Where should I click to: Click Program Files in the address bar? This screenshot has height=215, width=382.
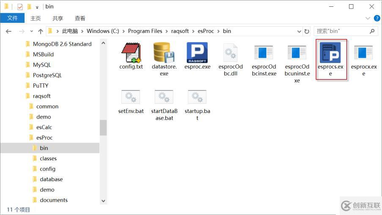[145, 31]
